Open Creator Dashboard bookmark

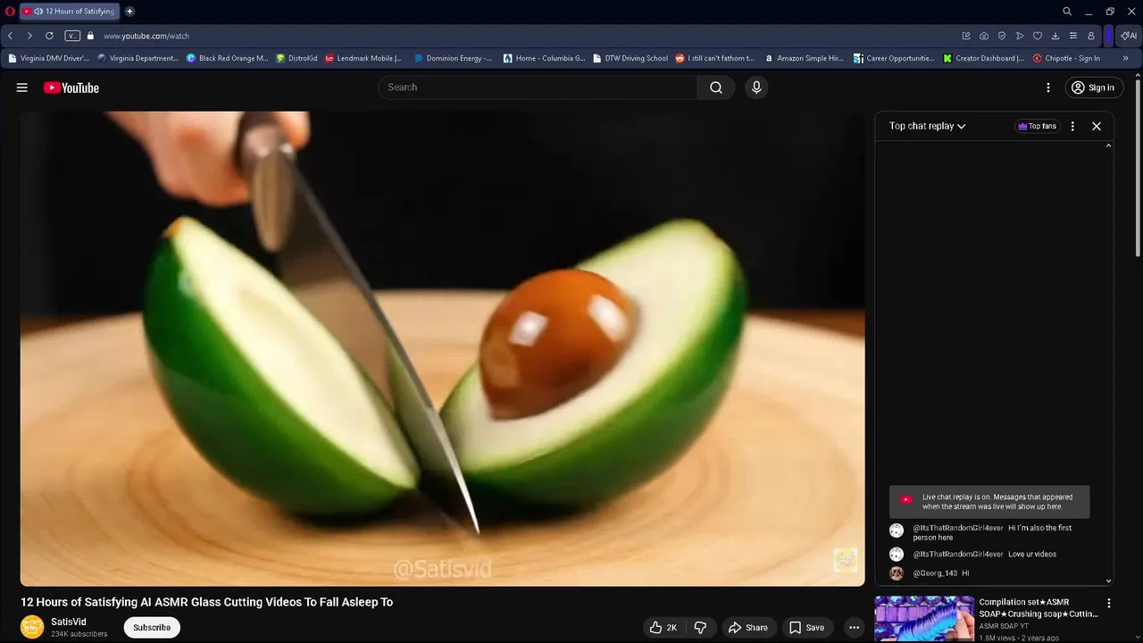tap(984, 58)
